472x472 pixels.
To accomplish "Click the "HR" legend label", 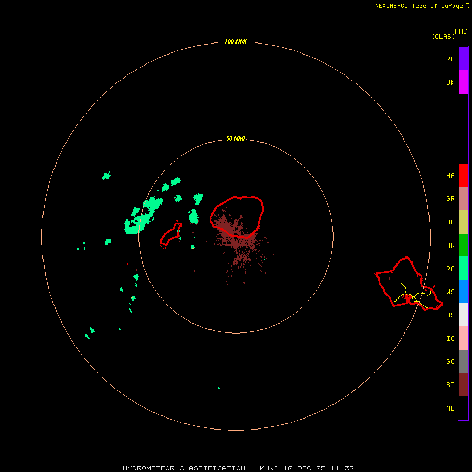I will 450,245.
